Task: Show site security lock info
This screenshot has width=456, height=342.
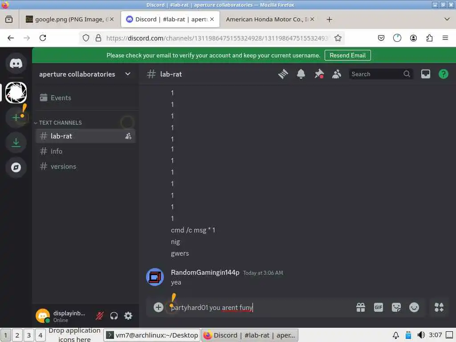Action: (x=98, y=38)
